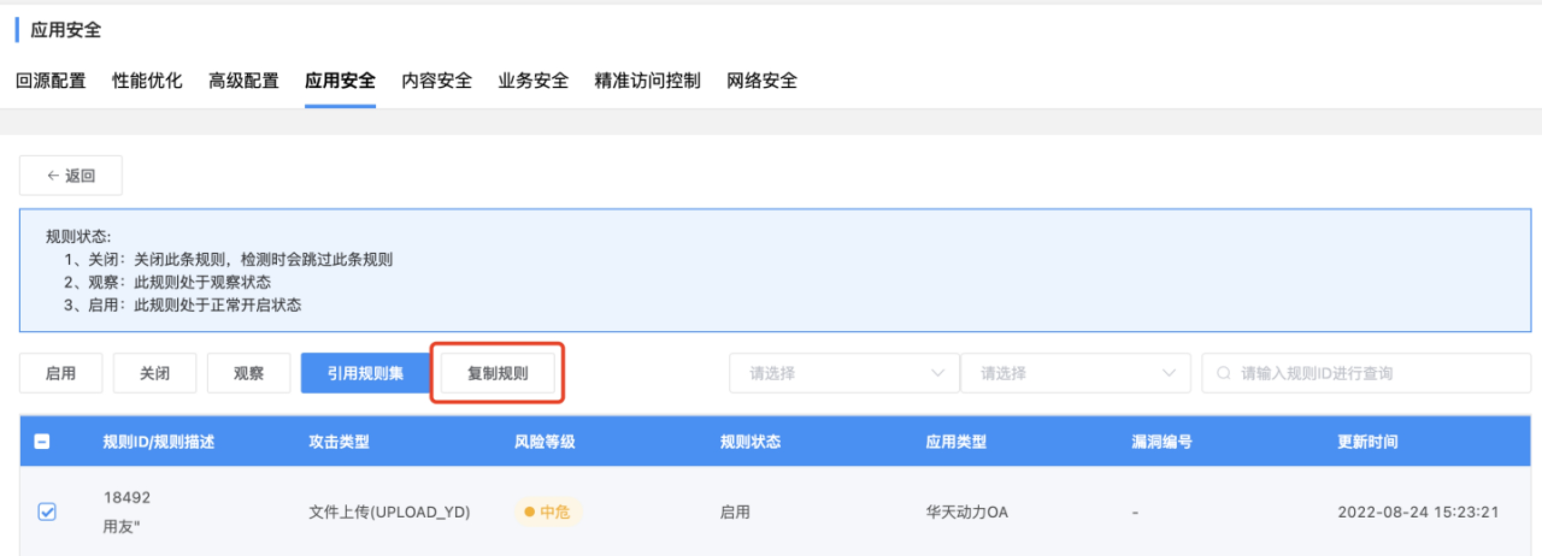1542x556 pixels.
Task: Click the 2022-08-24 15:23:21 timestamp
Action: pyautogui.click(x=1418, y=512)
